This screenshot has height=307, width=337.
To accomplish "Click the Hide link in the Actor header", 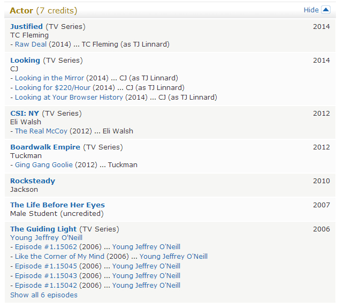I will point(311,10).
